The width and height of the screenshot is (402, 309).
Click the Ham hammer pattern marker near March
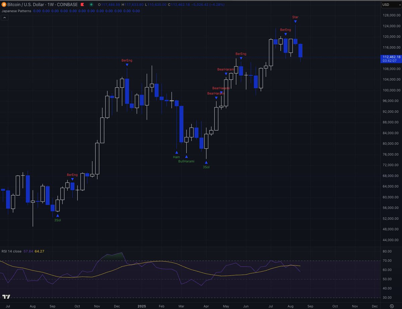click(x=177, y=157)
